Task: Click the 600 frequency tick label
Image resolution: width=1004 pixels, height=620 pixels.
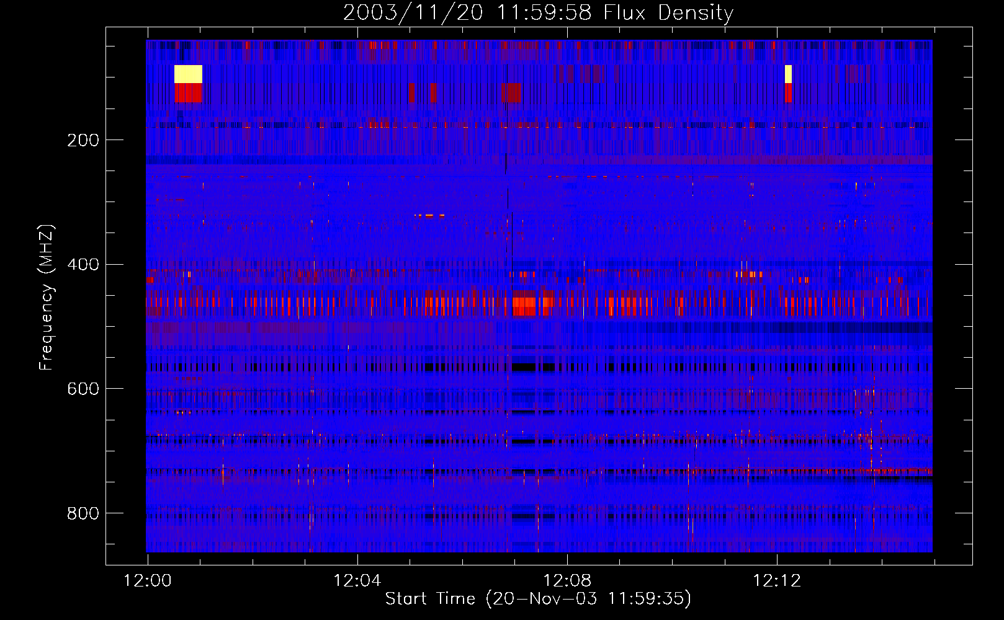Action: (x=83, y=389)
